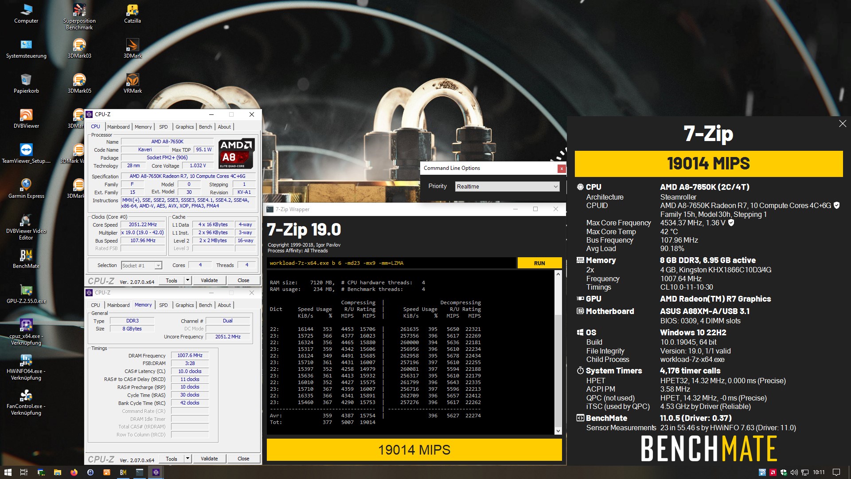Open the cpuz_x64.exe shortcut icon

[x=26, y=332]
